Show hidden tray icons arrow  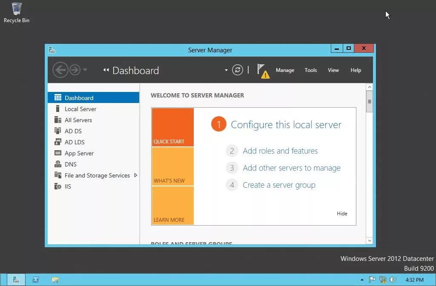pos(362,280)
